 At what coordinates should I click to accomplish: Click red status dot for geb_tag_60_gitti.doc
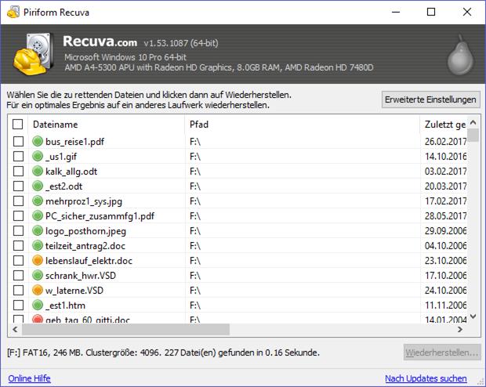(x=37, y=319)
